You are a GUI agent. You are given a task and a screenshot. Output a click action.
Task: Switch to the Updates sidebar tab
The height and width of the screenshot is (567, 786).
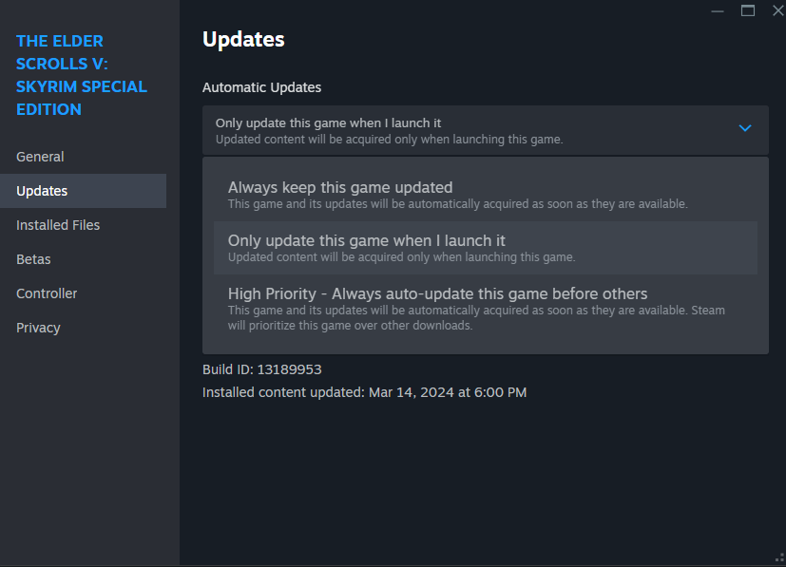(42, 191)
